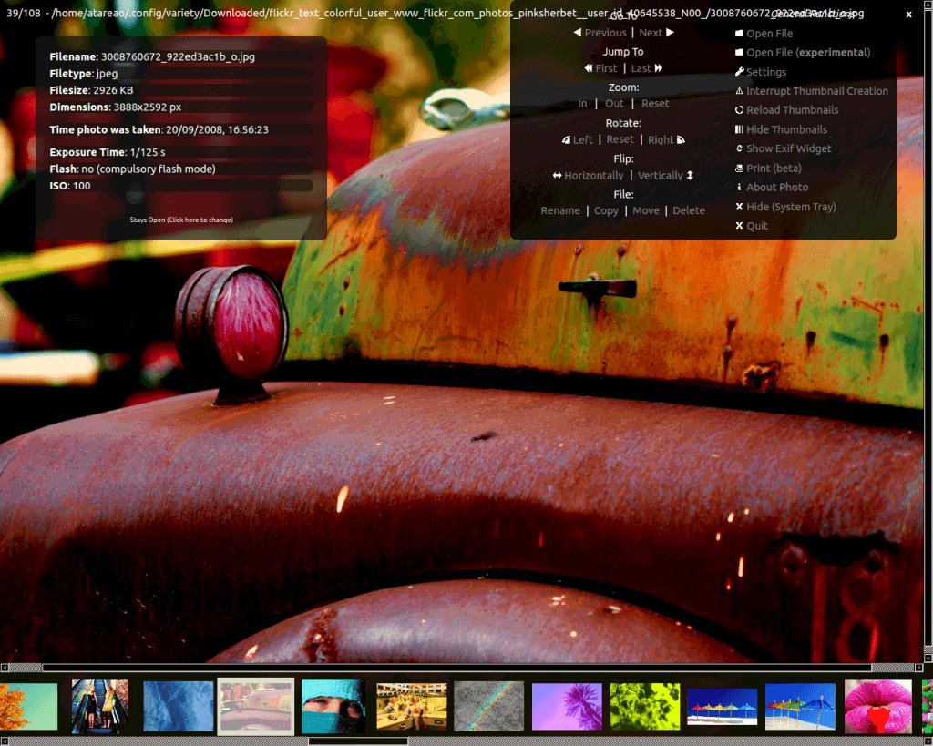The image size is (933, 746).
Task: Rotate the photo right
Action: (x=666, y=140)
